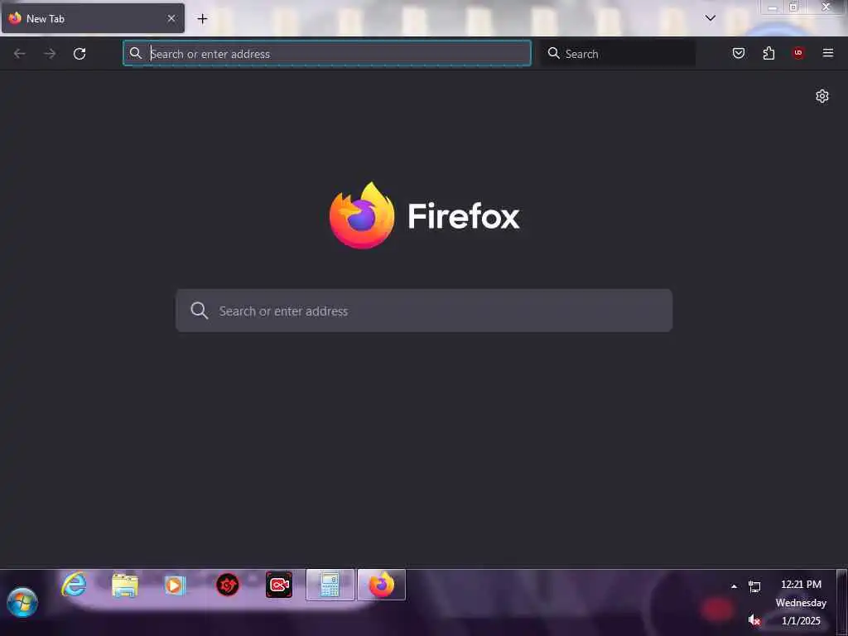Open the Extensions puzzle icon

pyautogui.click(x=768, y=53)
